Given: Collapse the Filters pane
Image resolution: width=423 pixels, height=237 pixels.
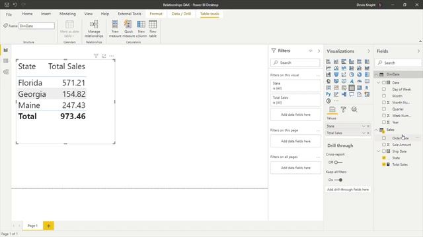Looking at the screenshot, I should (319, 51).
